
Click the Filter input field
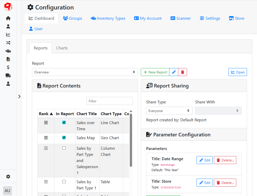pos(109,101)
